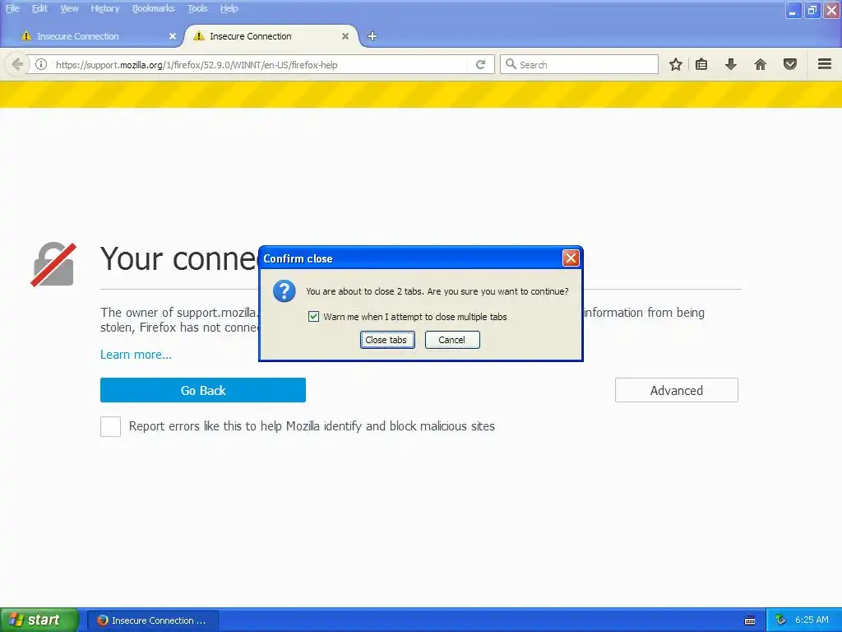Image resolution: width=842 pixels, height=632 pixels.
Task: Open the Edit menu
Action: [x=39, y=8]
